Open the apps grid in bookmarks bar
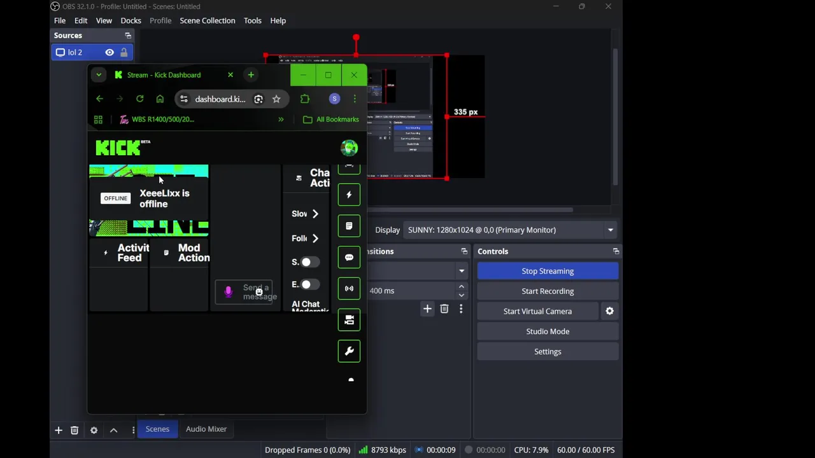This screenshot has height=458, width=815. [98, 119]
